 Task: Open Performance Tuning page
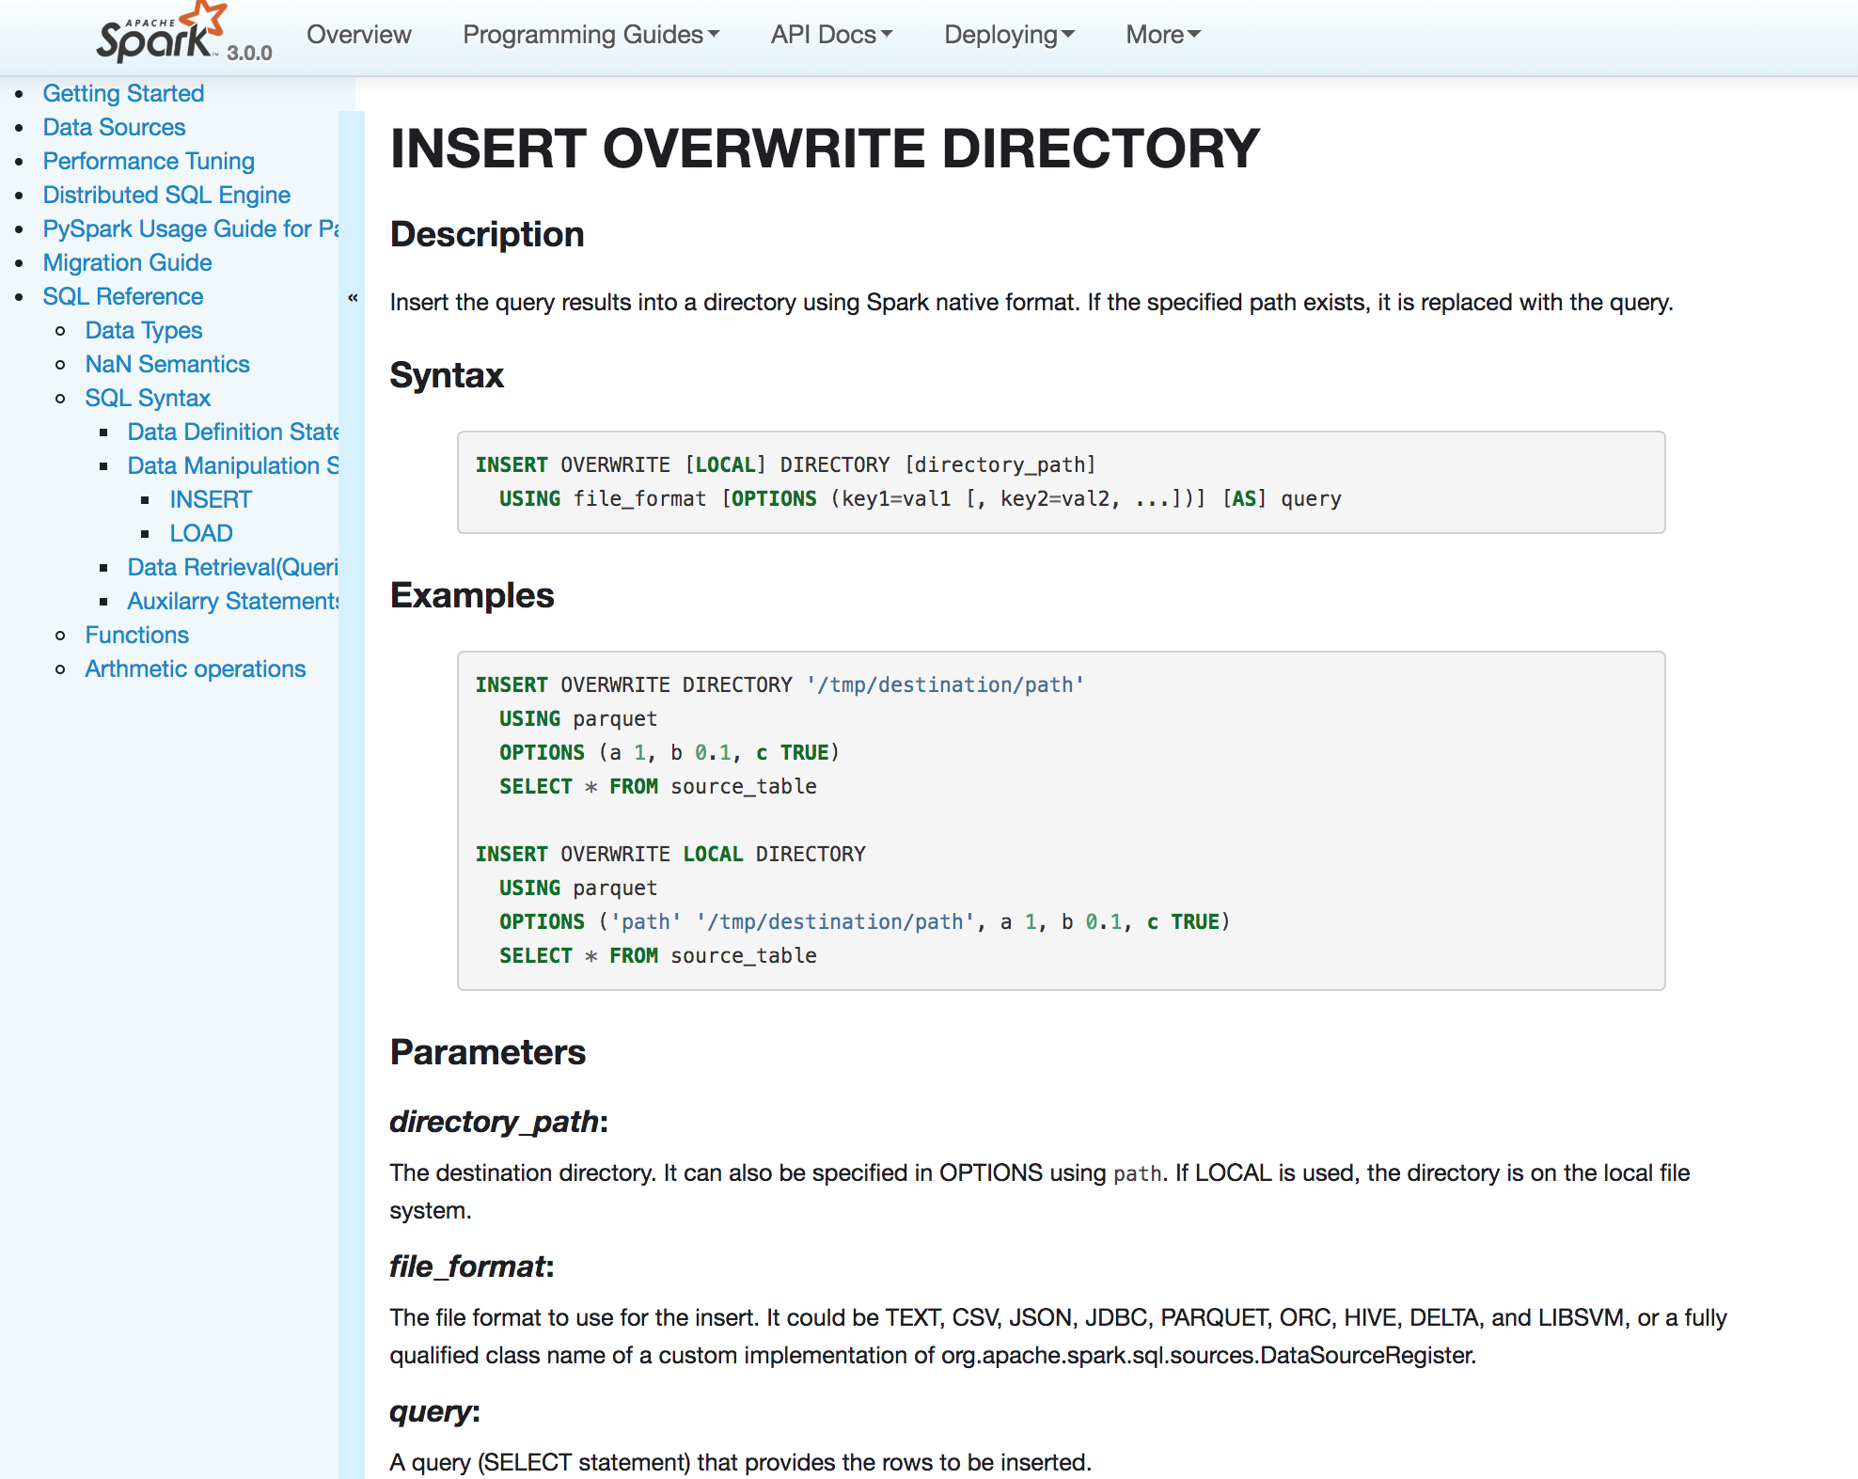[149, 161]
